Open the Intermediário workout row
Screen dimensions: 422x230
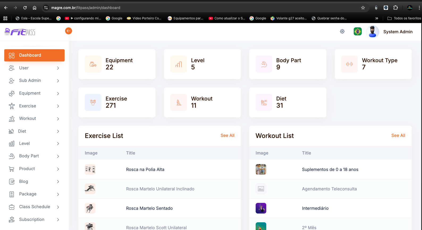point(315,208)
